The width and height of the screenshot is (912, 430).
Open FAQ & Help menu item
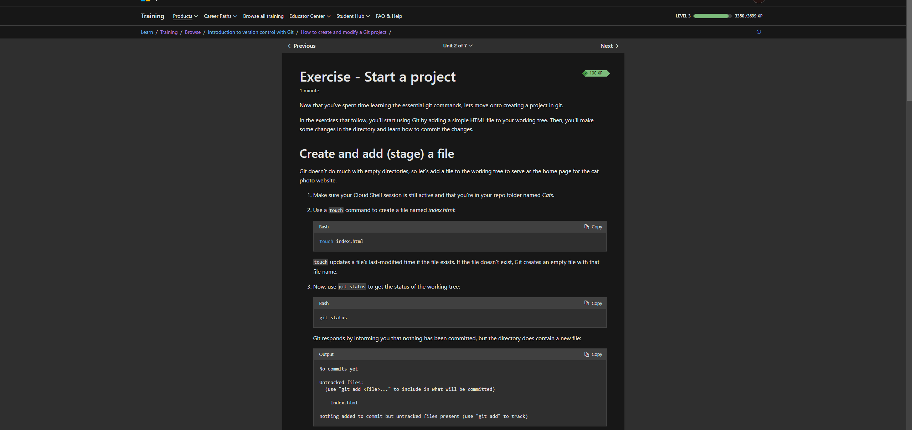389,16
